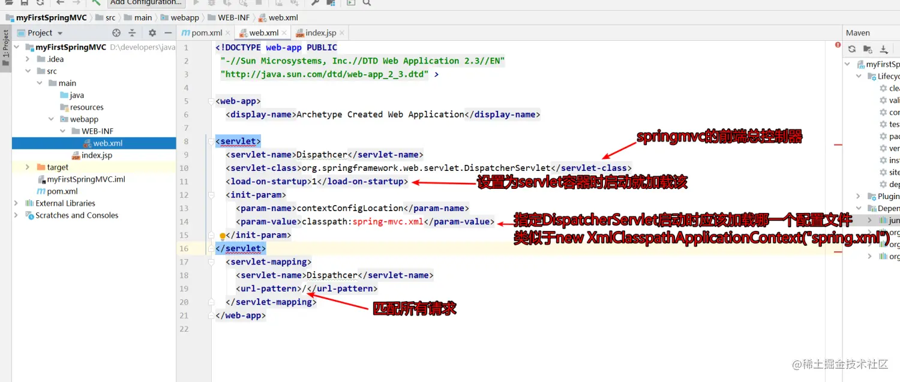Click the search everywhere magnifier icon
Screen dimensions: 900x382
click(367, 3)
